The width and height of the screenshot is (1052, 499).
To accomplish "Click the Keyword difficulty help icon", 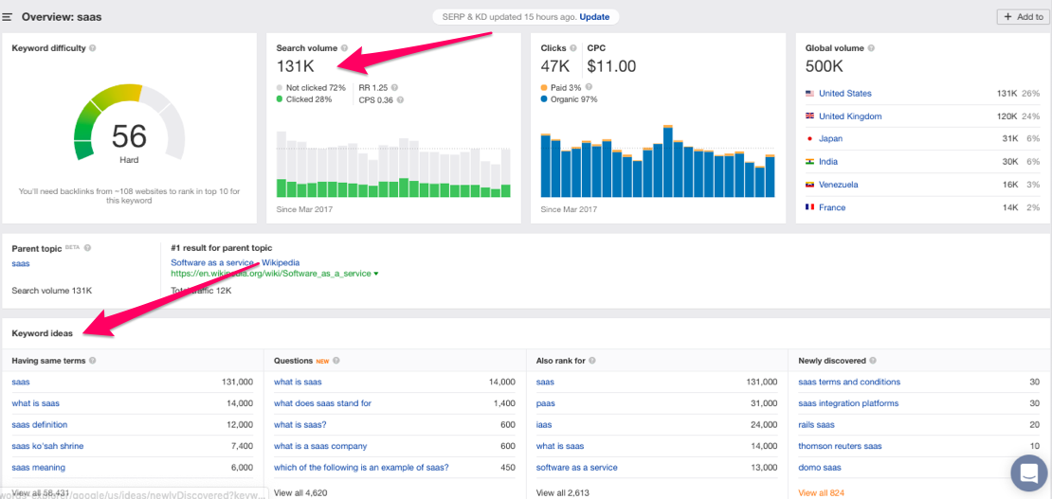I will pos(92,48).
